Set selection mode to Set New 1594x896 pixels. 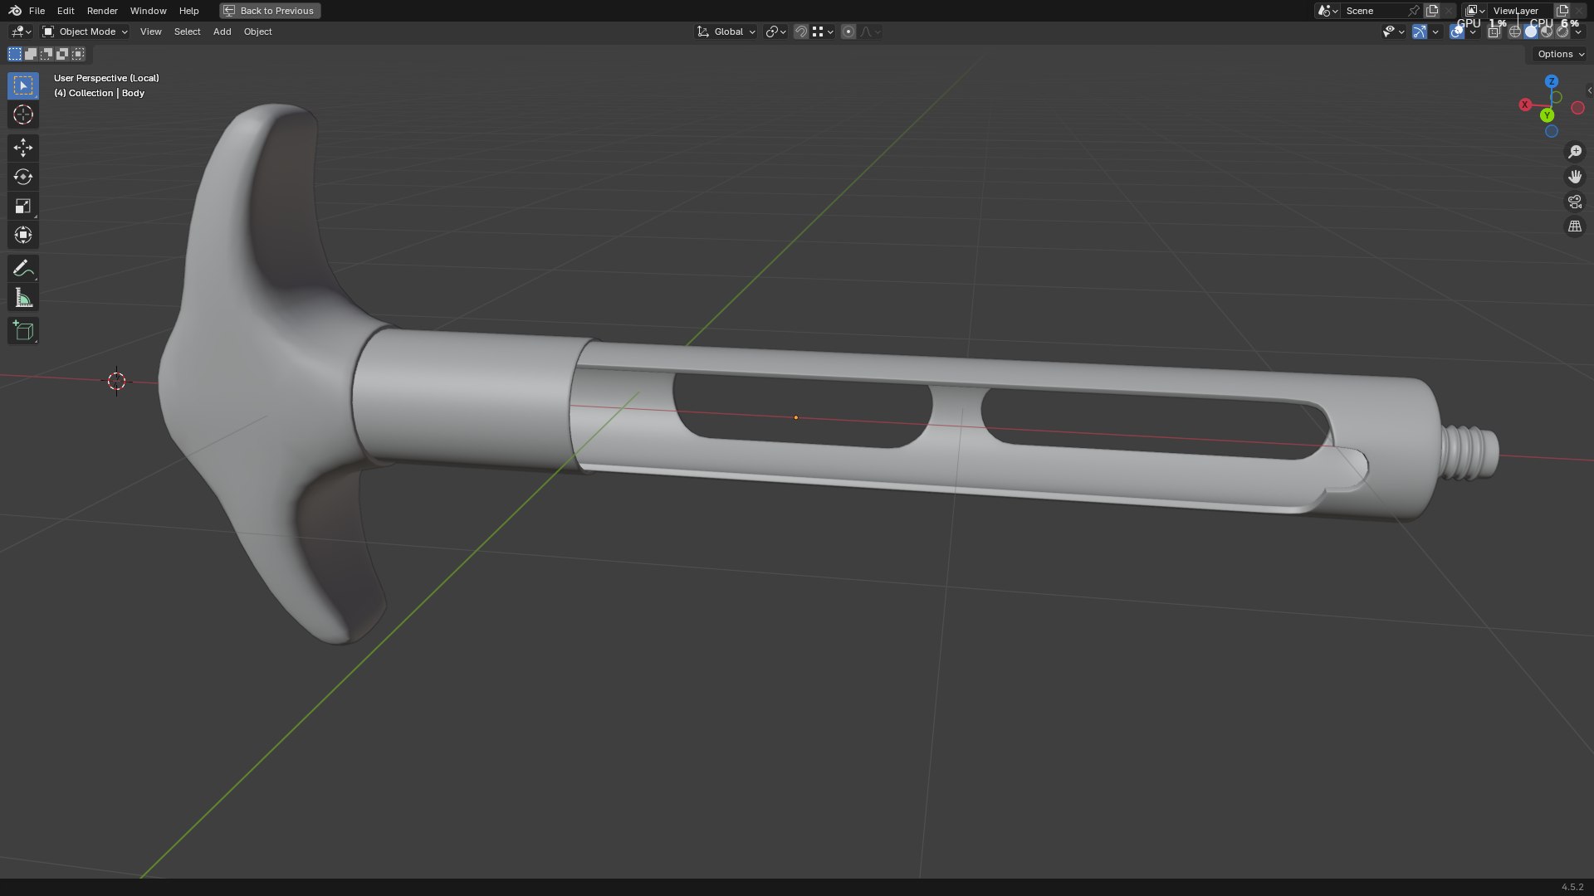coord(15,54)
